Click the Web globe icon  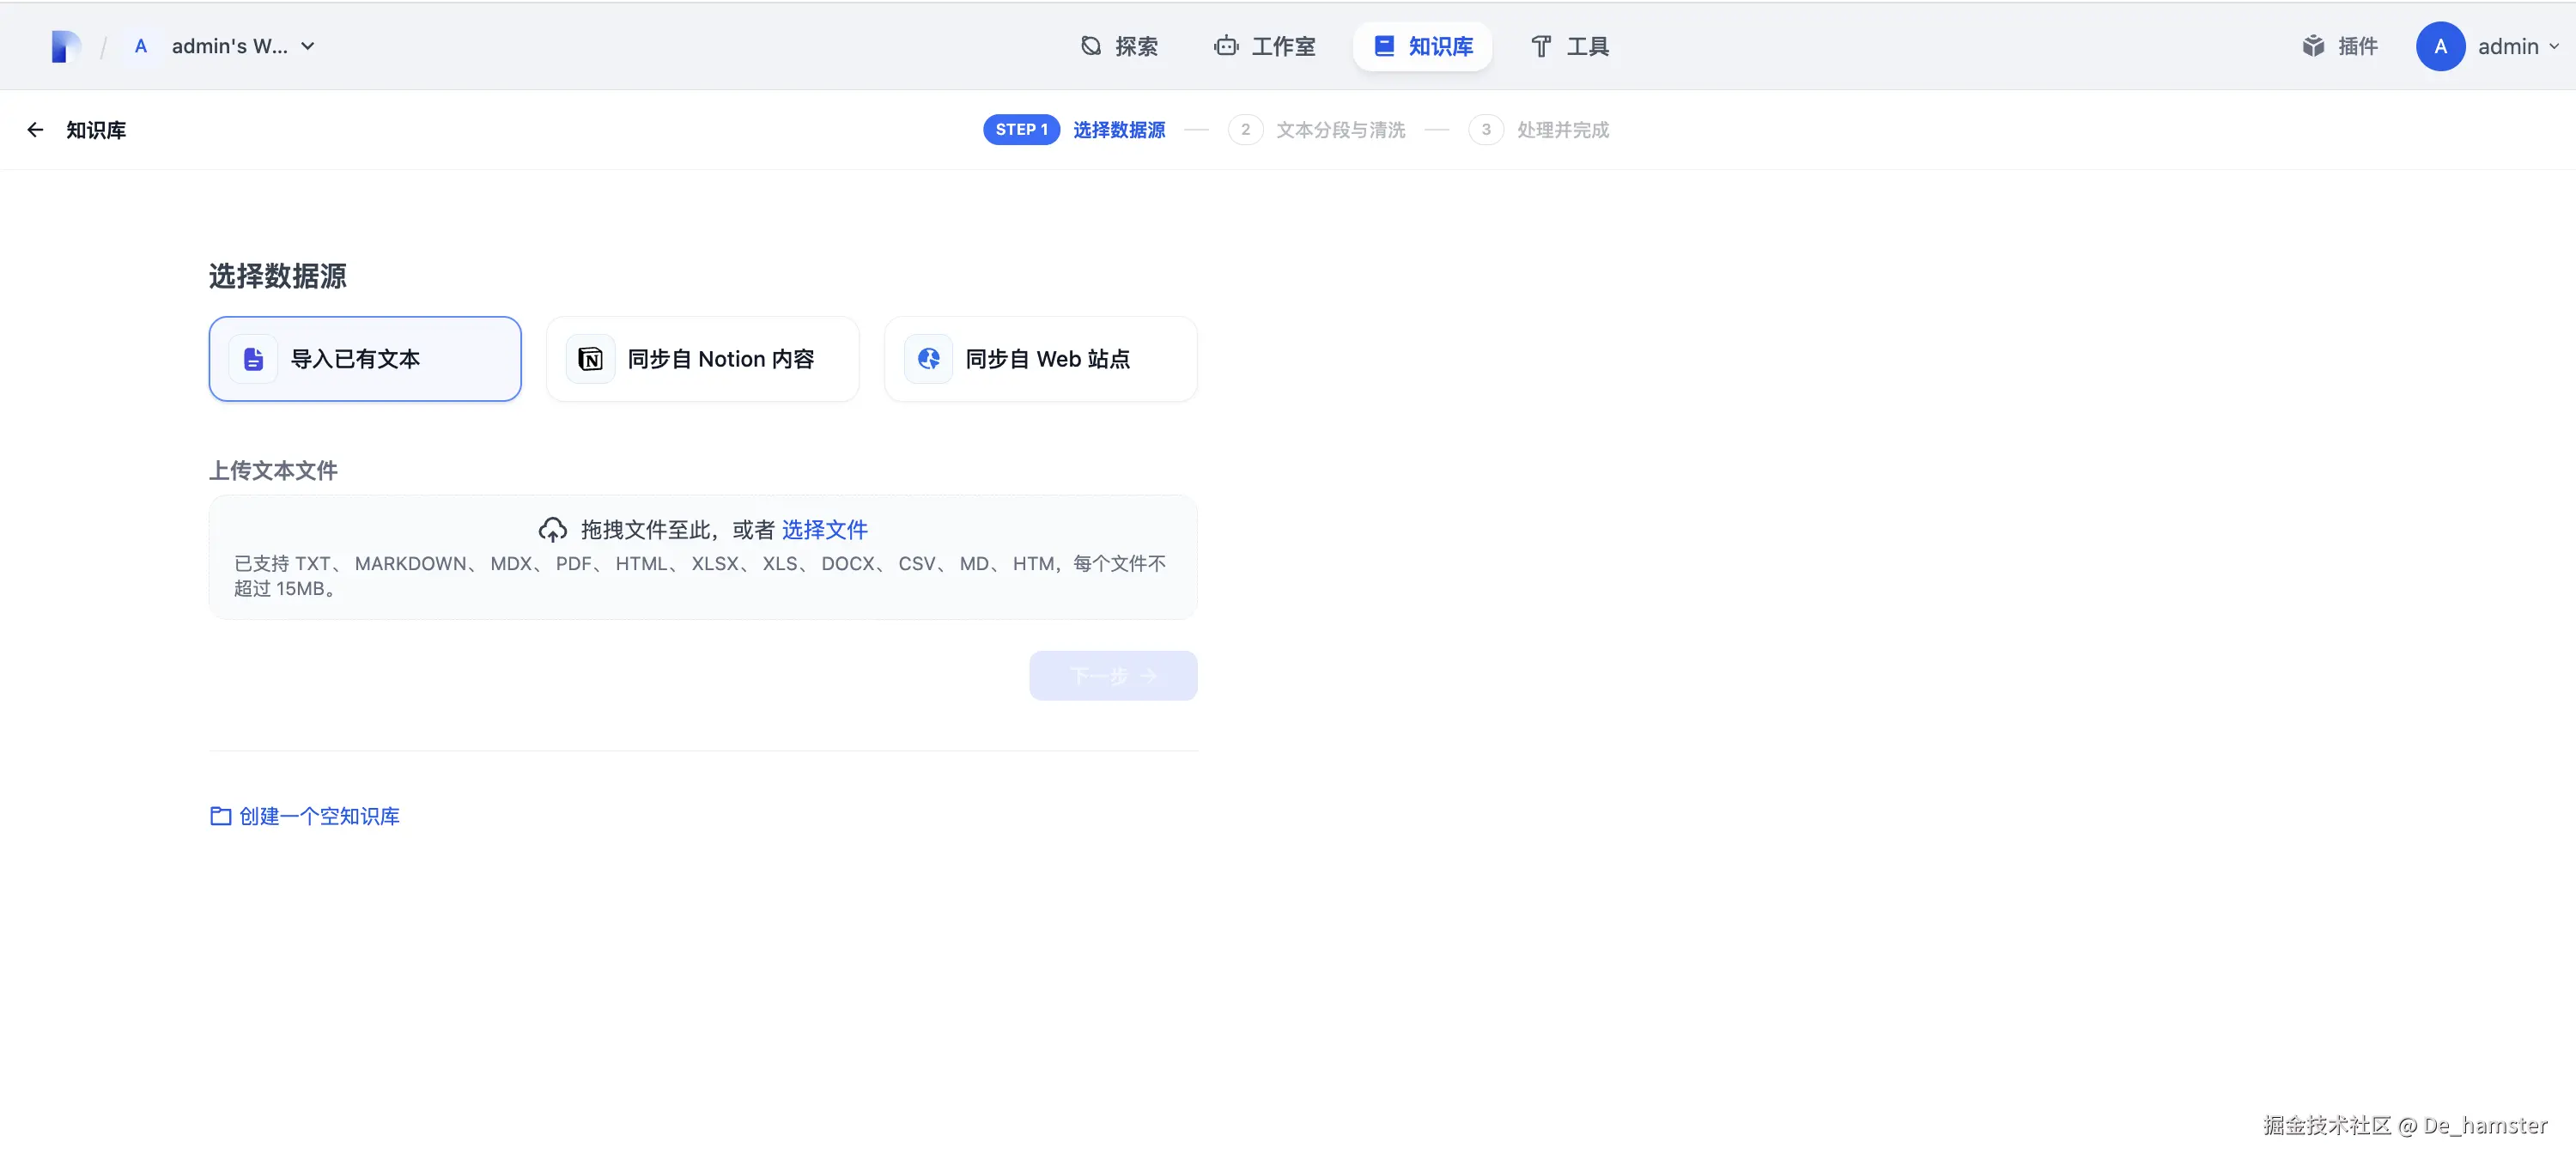(928, 359)
